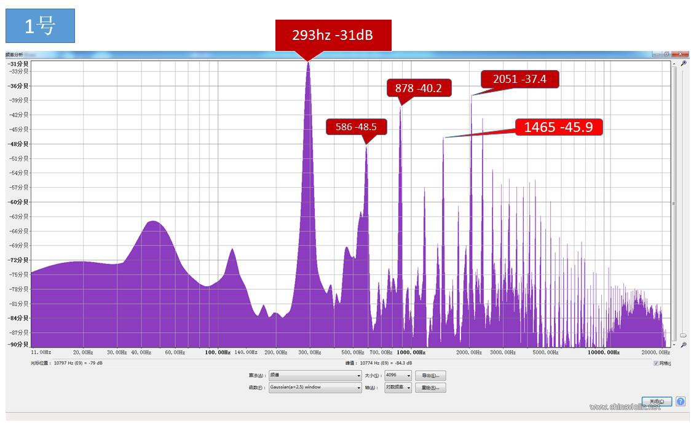The image size is (691, 423).
Task: Click the vertical zoom slider handle
Action: click(x=683, y=335)
